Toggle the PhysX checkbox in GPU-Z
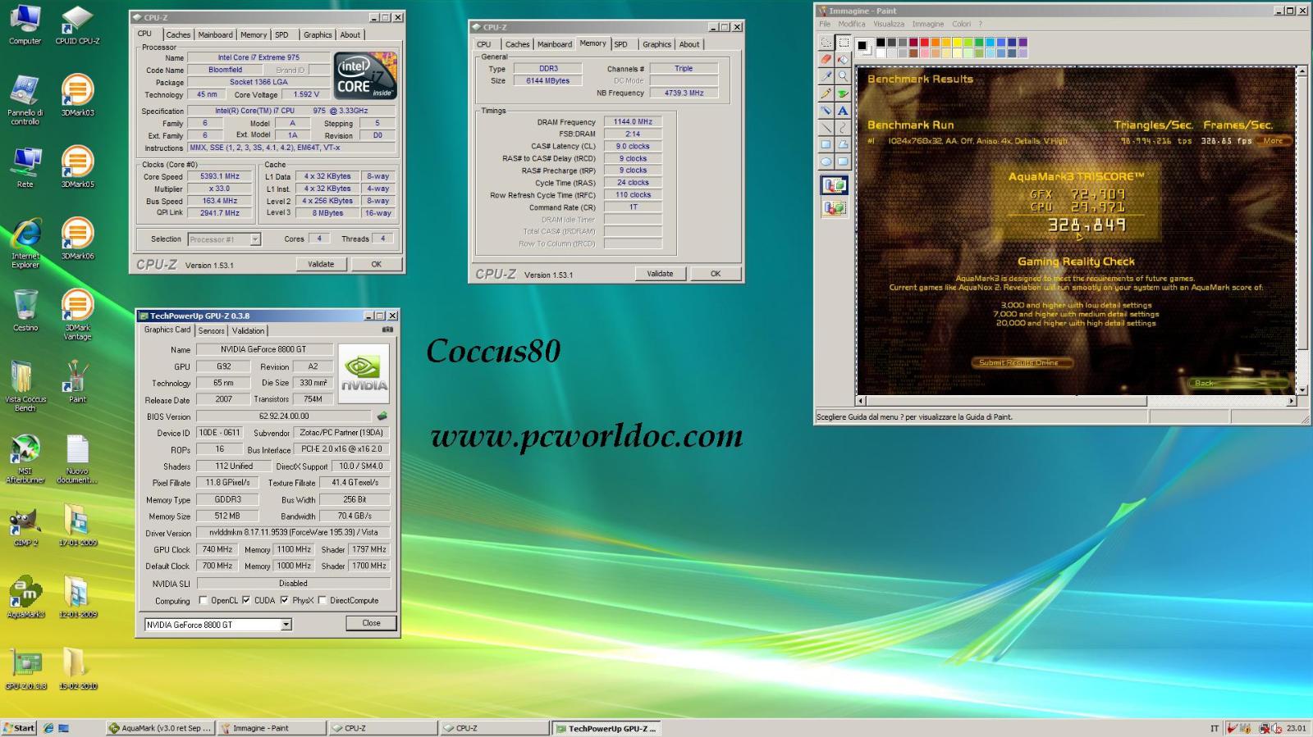The image size is (1313, 737). (284, 600)
